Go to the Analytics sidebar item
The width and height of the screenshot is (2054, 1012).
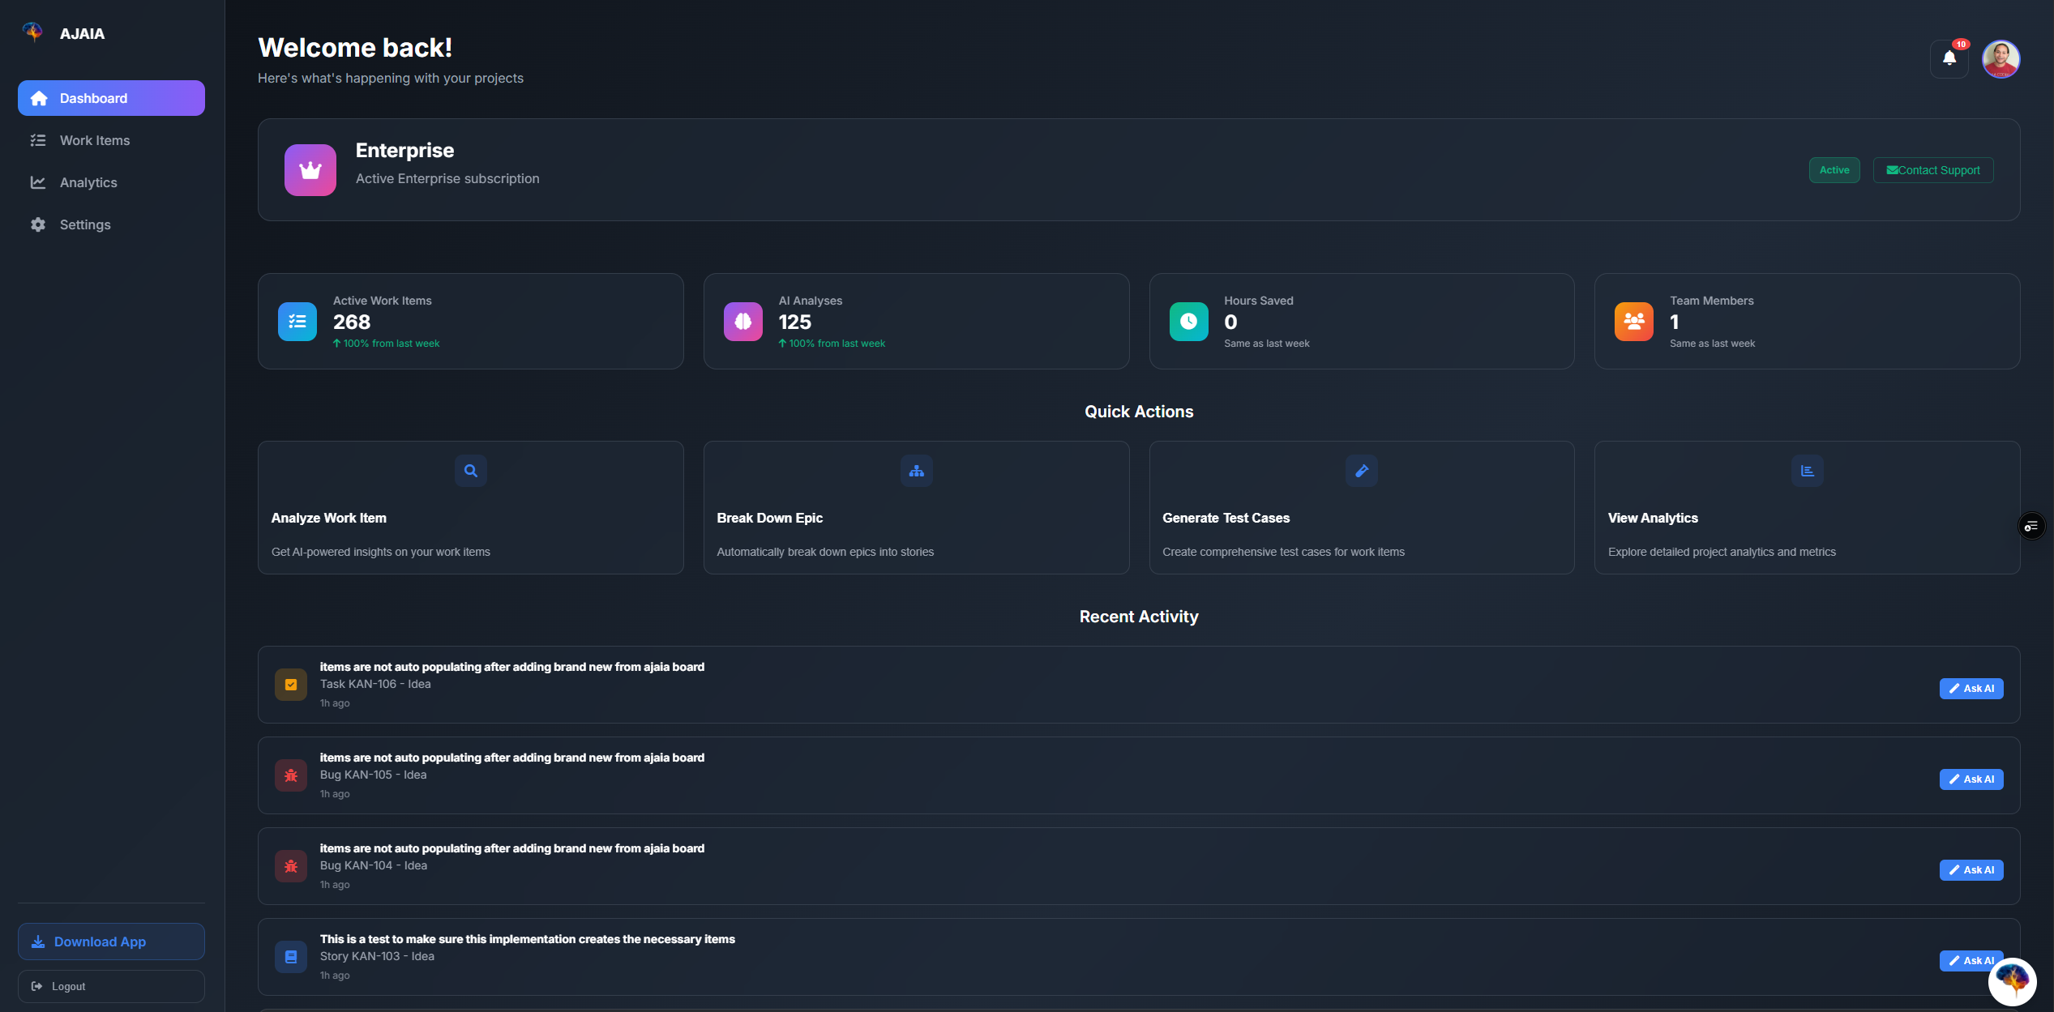click(88, 182)
